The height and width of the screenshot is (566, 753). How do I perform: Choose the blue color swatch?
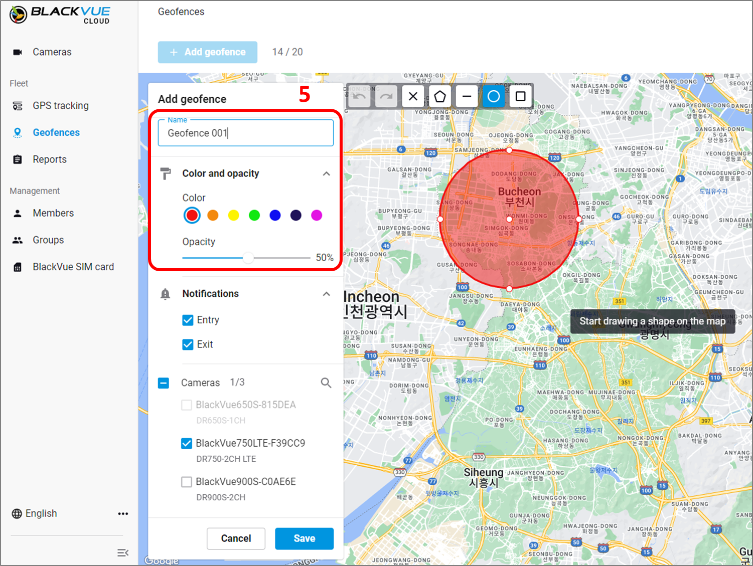(275, 215)
